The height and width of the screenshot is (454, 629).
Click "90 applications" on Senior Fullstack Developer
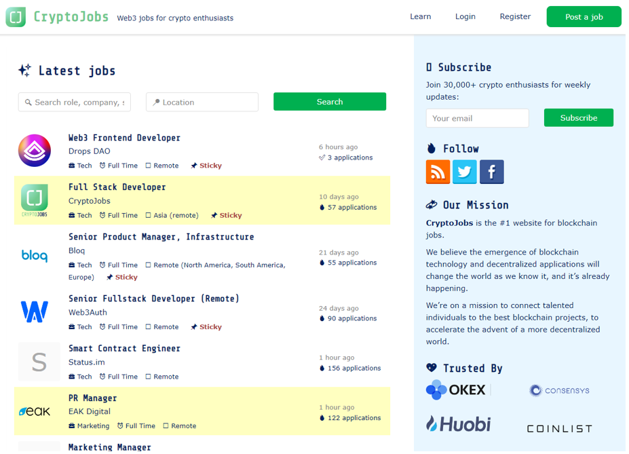pos(348,318)
